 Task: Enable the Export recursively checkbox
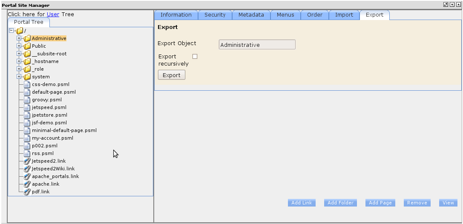coord(195,56)
